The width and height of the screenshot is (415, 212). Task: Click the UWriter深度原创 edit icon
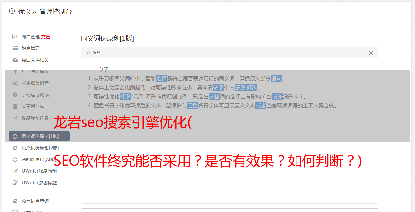pyautogui.click(x=15, y=171)
